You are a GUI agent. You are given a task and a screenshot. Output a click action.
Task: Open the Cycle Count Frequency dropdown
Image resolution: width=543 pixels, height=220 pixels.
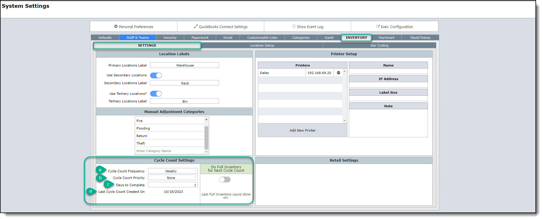173,171
